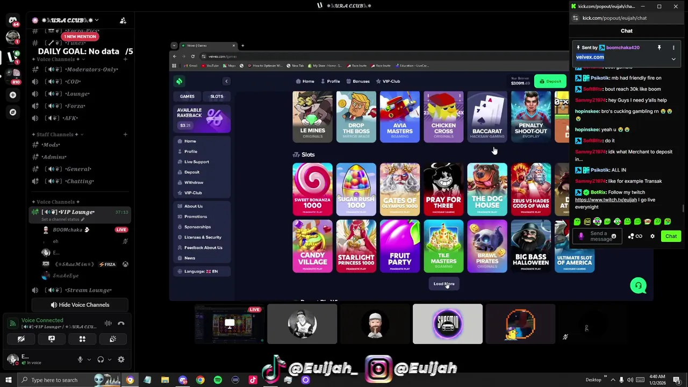Switch to SLOTS tab on Veivex
688x387 pixels.
[x=217, y=96]
